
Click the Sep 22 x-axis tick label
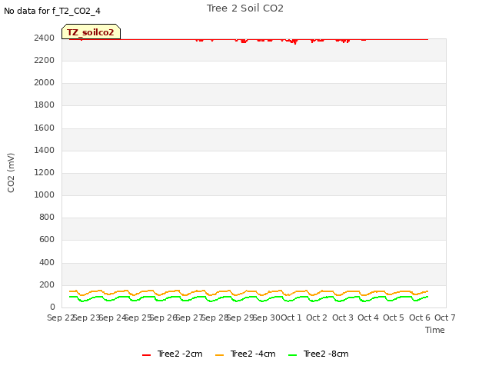pyautogui.click(x=61, y=317)
